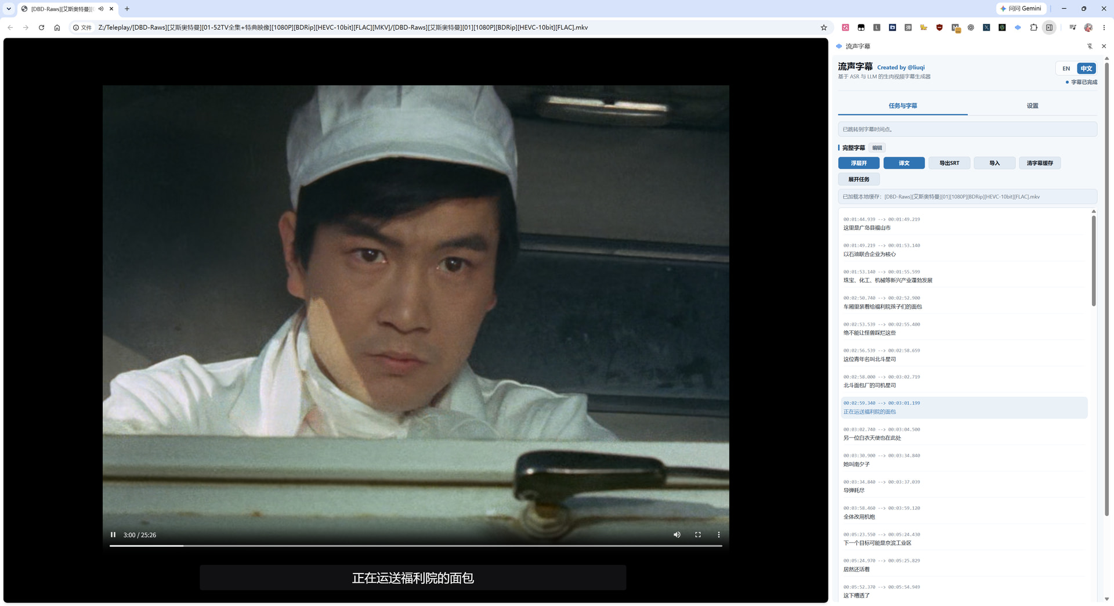Open the browser profile avatar
This screenshot has width=1114, height=606.
1088,27
